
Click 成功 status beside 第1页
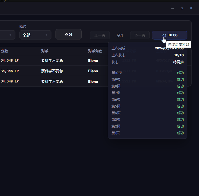(180, 133)
